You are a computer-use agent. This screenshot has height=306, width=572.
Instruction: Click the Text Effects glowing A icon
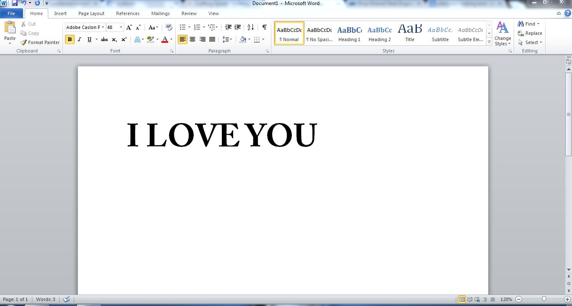coord(137,39)
